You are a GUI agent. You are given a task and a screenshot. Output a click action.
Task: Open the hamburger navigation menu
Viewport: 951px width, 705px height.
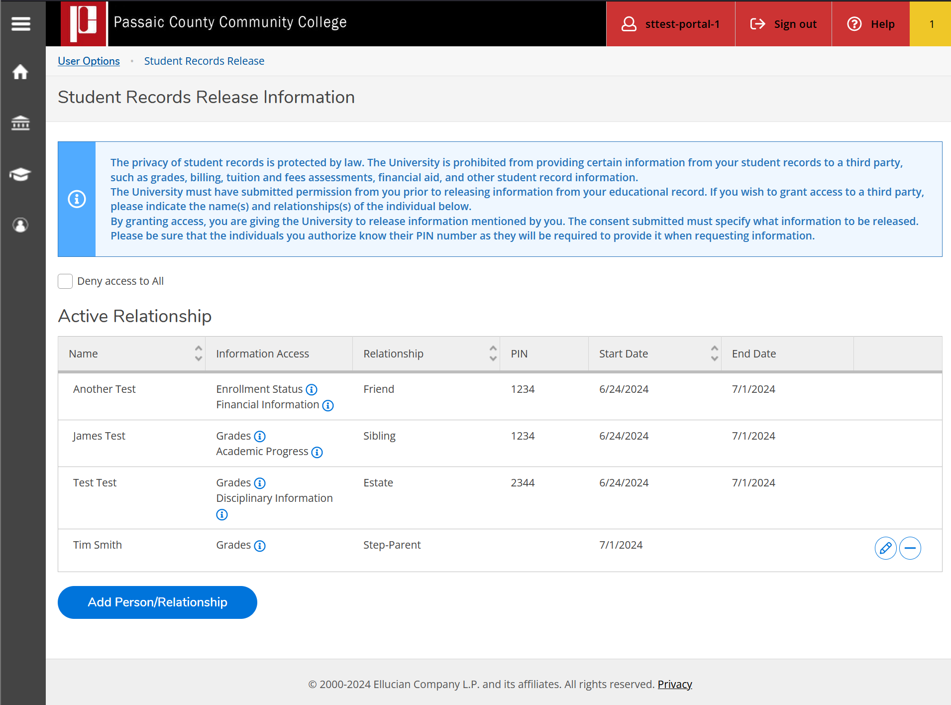point(21,23)
